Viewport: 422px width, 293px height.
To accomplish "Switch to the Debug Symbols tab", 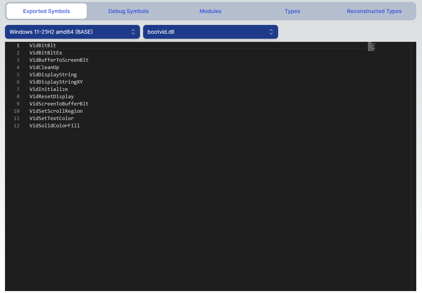I will tap(129, 11).
